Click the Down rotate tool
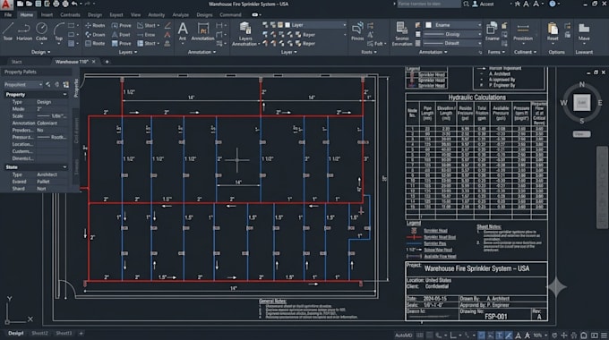Screen dimensions: 609x340 [x=95, y=35]
